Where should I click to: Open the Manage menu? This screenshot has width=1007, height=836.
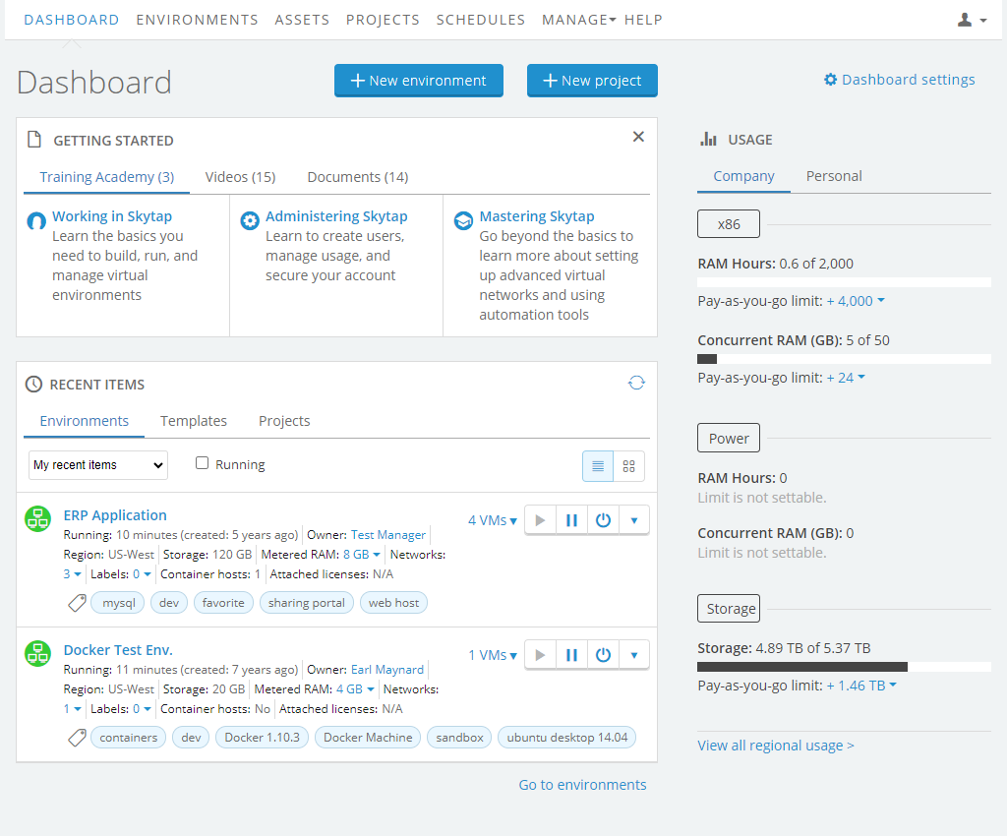pyautogui.click(x=578, y=20)
